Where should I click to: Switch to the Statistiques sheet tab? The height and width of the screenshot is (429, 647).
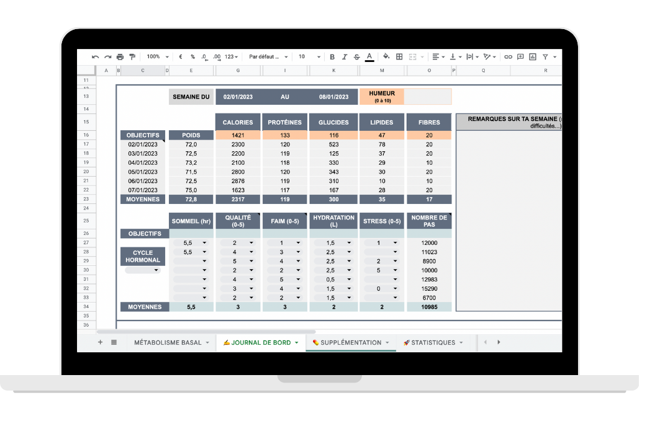(433, 342)
